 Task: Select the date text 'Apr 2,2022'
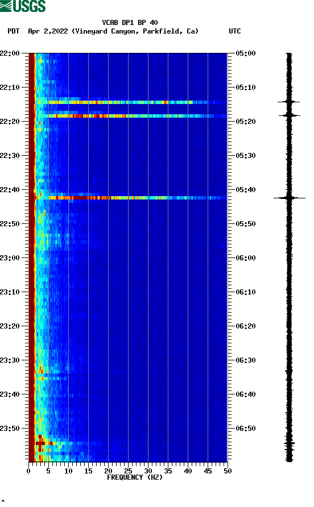point(48,31)
